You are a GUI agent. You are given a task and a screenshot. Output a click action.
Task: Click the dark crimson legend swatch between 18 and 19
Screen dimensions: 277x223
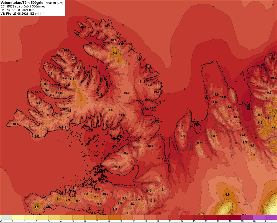(x=235, y=217)
